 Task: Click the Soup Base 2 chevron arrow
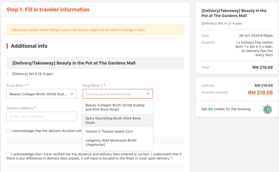point(149,94)
